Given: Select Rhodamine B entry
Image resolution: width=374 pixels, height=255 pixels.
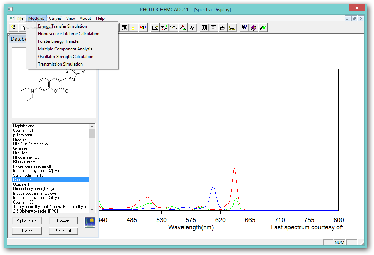Looking at the screenshot, I should tap(51, 162).
